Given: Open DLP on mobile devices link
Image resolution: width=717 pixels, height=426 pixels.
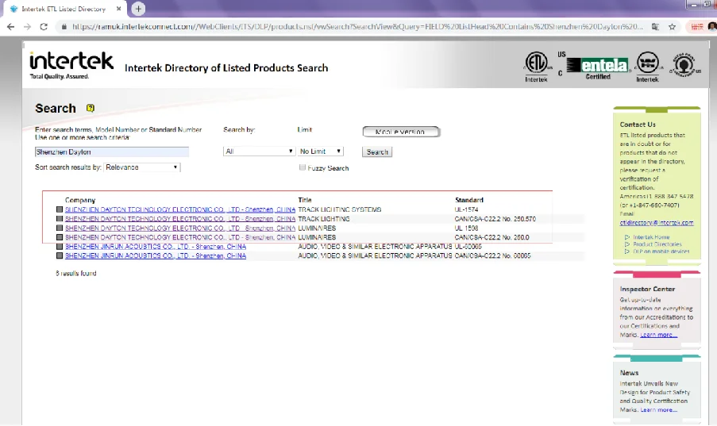Looking at the screenshot, I should (661, 251).
